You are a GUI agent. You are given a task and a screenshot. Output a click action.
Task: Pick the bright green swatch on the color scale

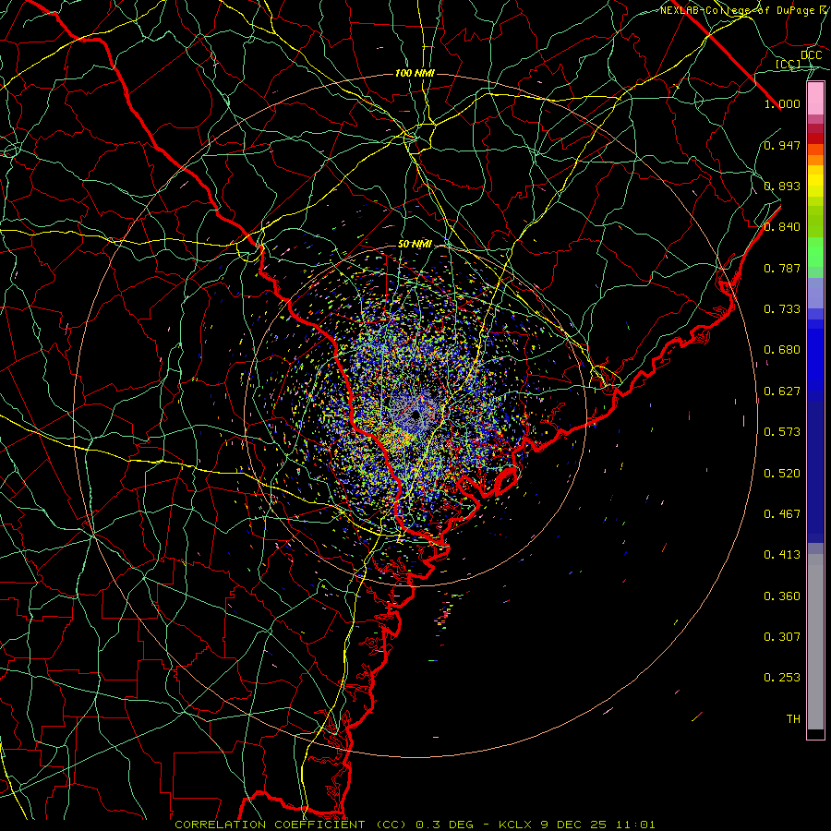tap(815, 252)
